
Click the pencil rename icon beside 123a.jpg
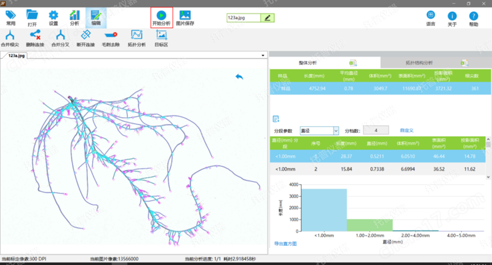pyautogui.click(x=268, y=18)
